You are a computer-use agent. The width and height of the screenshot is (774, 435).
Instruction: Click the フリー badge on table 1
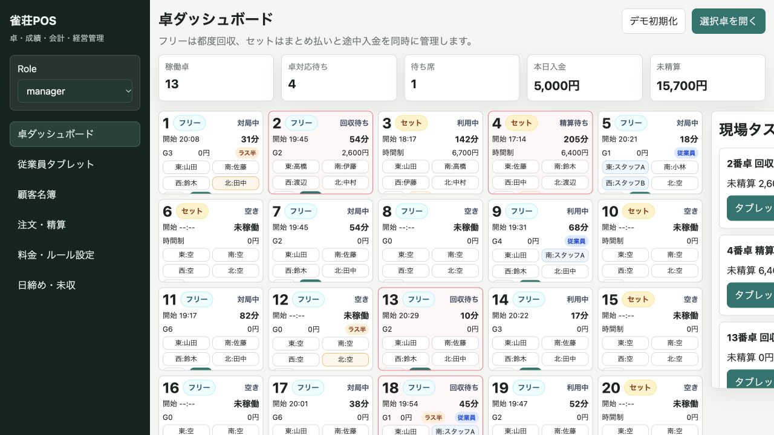(190, 123)
